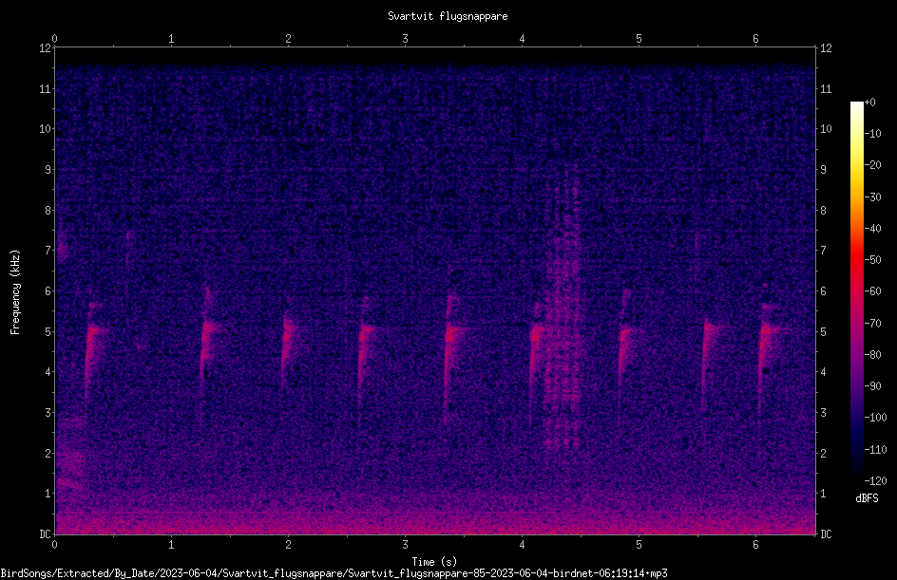Click the 'dBFS' label under the color scale
Screen dimensions: 897x580
(x=867, y=498)
